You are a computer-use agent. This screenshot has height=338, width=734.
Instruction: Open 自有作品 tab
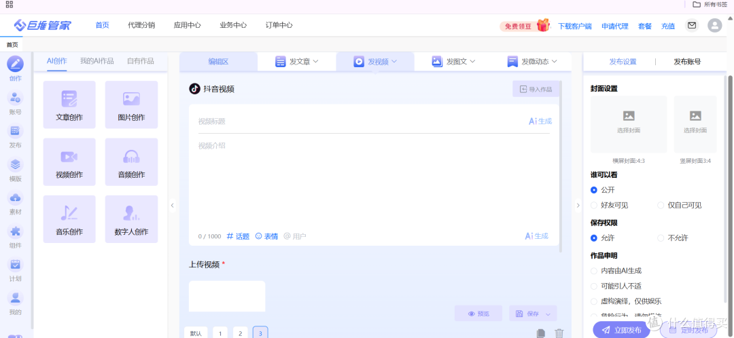(141, 61)
